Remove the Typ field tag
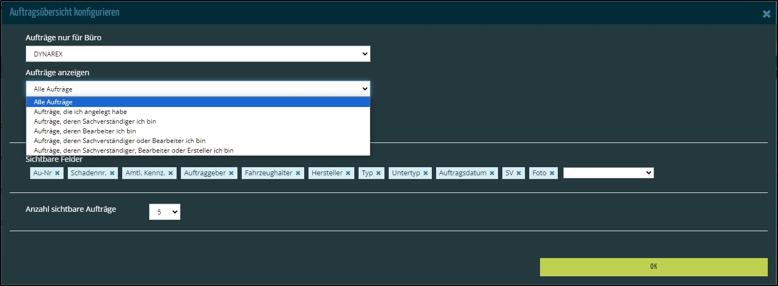This screenshot has width=778, height=286. click(x=379, y=173)
